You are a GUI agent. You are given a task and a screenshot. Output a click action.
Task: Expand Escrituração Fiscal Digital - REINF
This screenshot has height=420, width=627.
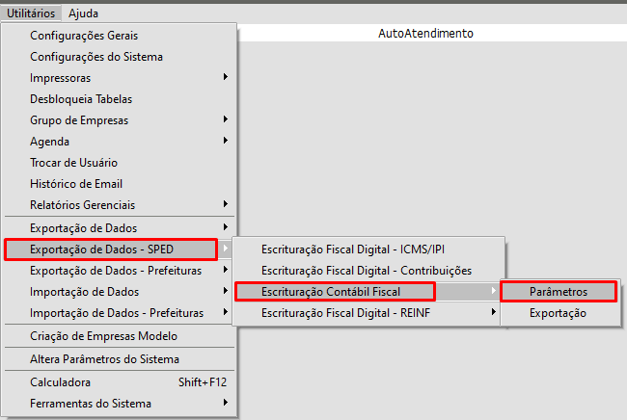[368, 313]
